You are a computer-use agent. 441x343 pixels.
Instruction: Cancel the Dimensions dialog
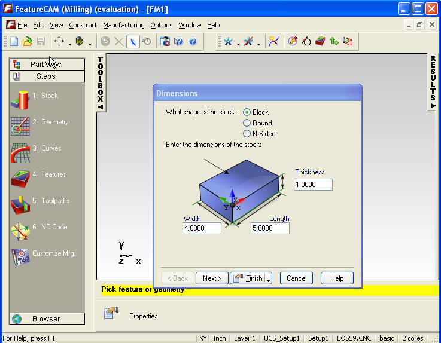pos(296,278)
